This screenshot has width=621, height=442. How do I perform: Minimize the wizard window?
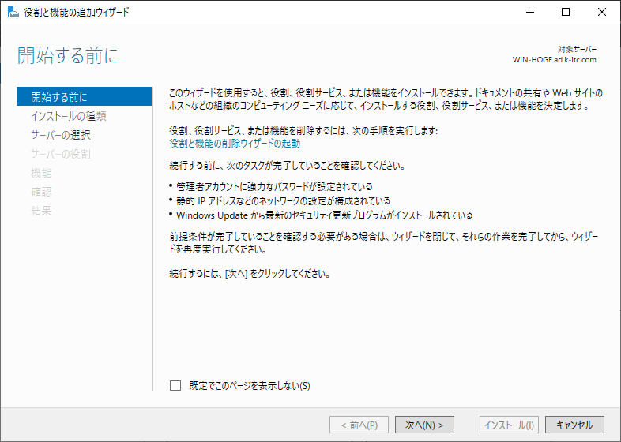pyautogui.click(x=530, y=13)
